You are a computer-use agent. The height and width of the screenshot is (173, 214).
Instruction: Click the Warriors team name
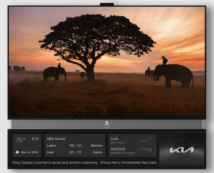[x=96, y=146]
